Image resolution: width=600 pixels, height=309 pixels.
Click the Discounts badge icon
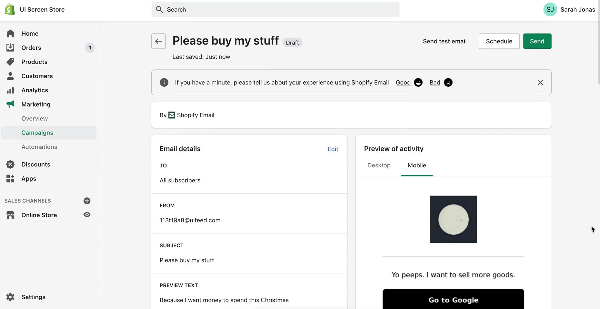click(10, 164)
